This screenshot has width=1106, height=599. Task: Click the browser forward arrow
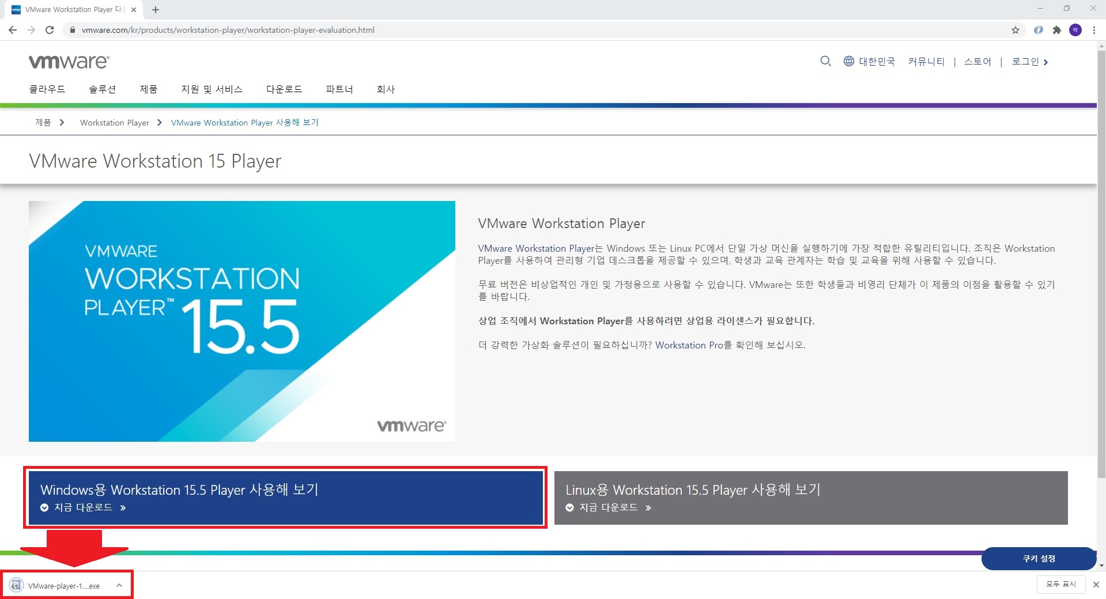(x=31, y=30)
